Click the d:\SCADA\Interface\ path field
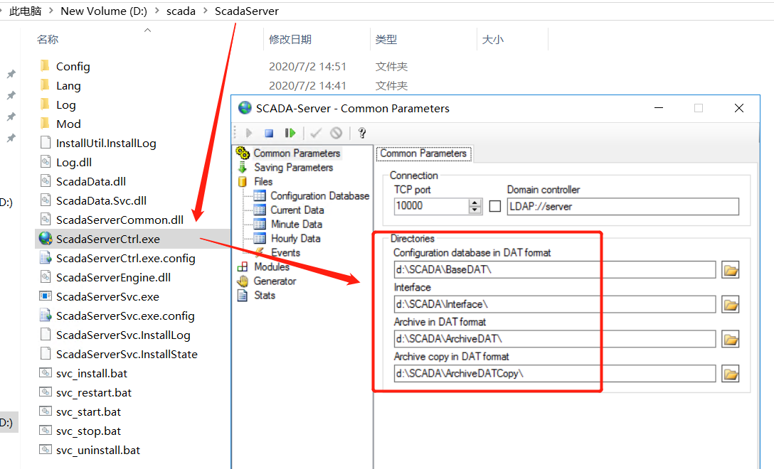The width and height of the screenshot is (774, 469). pyautogui.click(x=554, y=305)
